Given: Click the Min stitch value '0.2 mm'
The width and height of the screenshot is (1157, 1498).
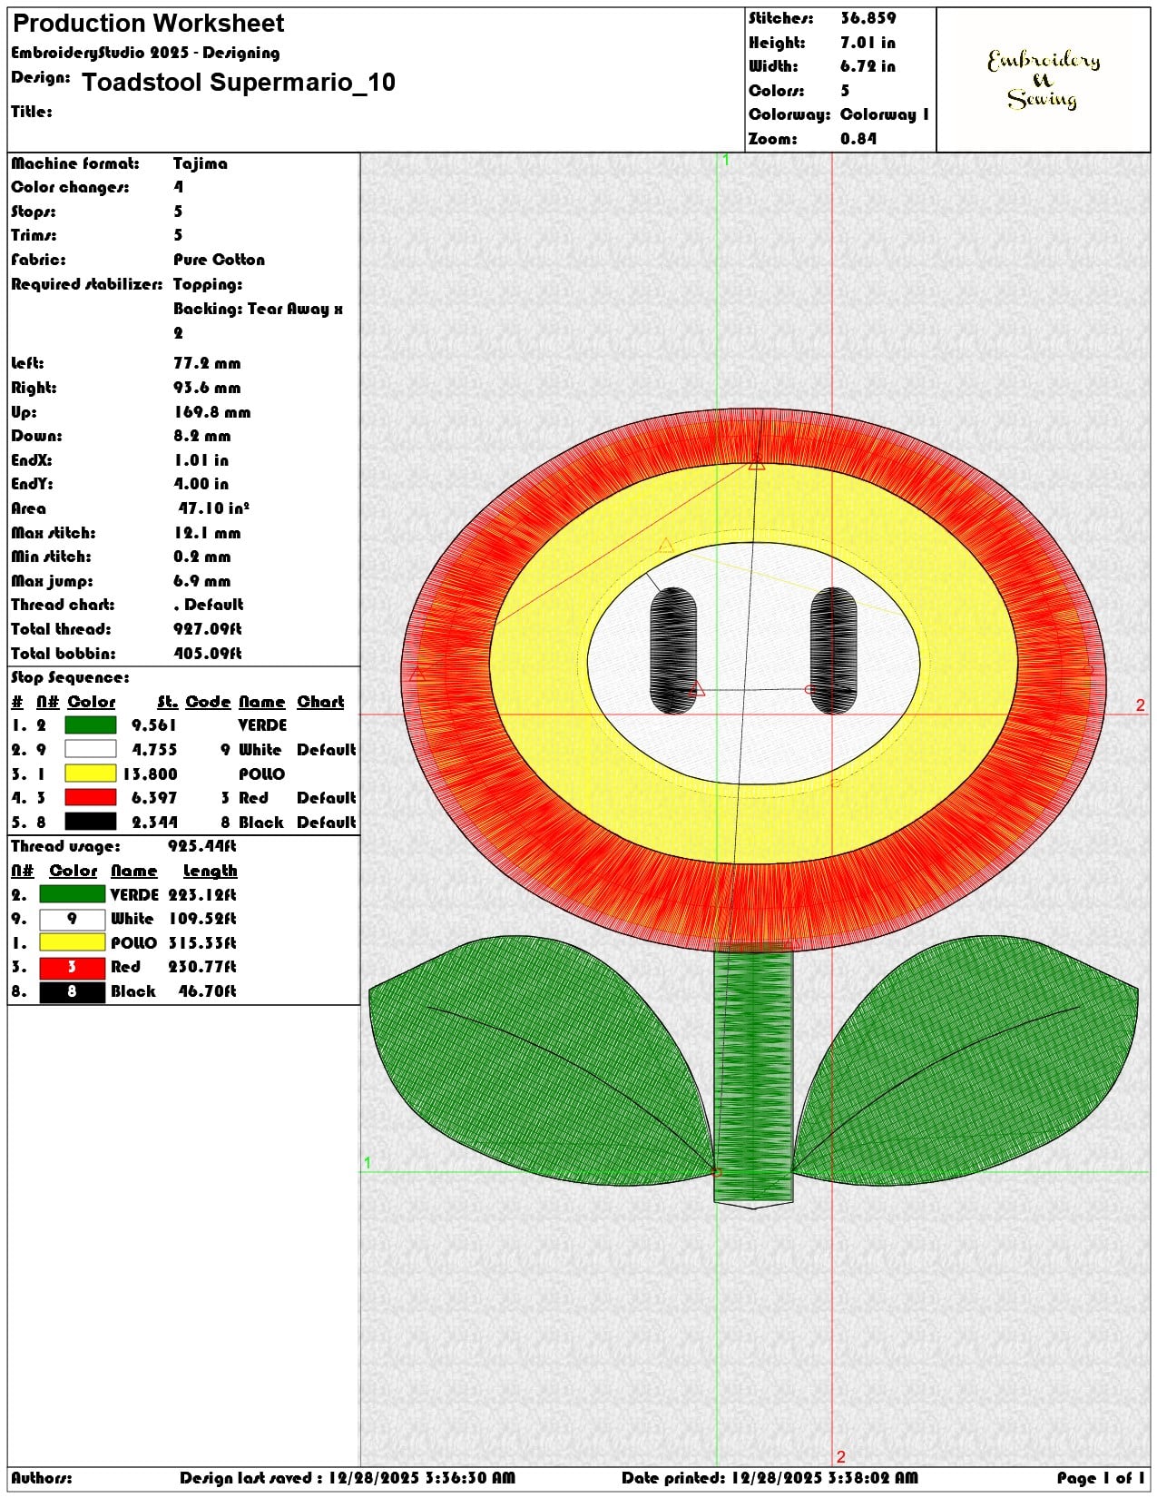Looking at the screenshot, I should click(x=202, y=557).
